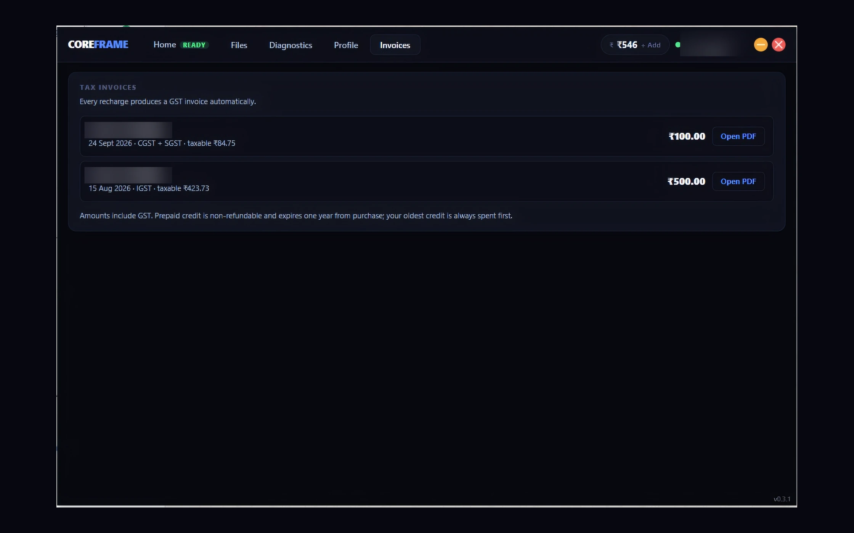Click the green online status dot
Image resolution: width=854 pixels, height=533 pixels.
pyautogui.click(x=677, y=45)
